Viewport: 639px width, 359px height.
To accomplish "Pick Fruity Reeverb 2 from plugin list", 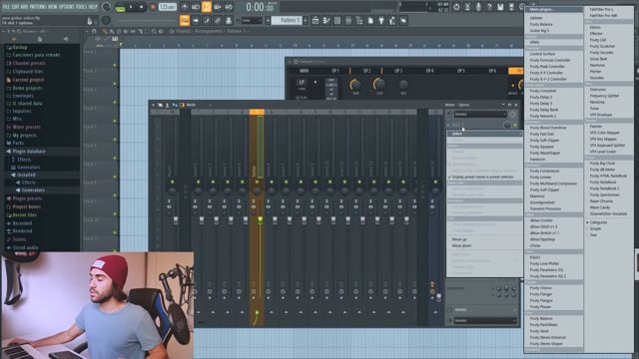I will [543, 116].
